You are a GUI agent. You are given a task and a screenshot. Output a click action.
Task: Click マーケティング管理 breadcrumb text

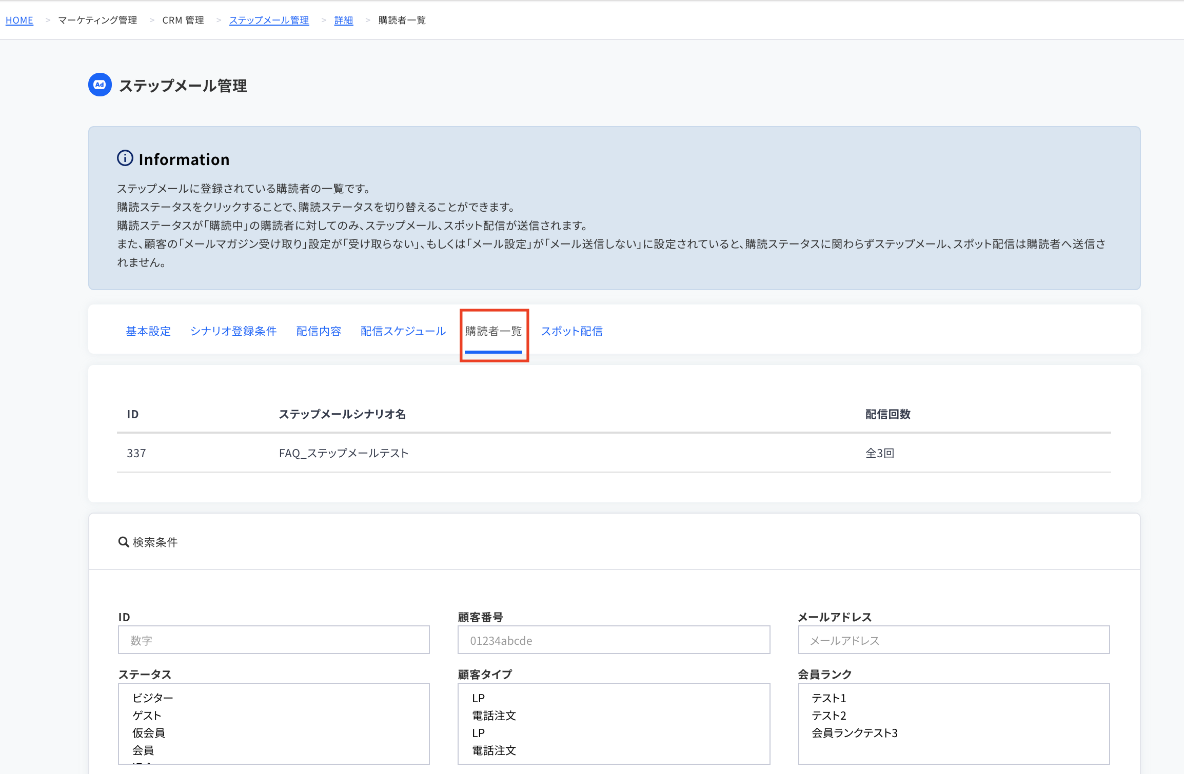point(97,20)
